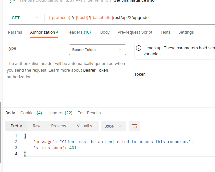This screenshot has height=172, width=215.
Task: Select the Pretty response view
Action: point(16,126)
